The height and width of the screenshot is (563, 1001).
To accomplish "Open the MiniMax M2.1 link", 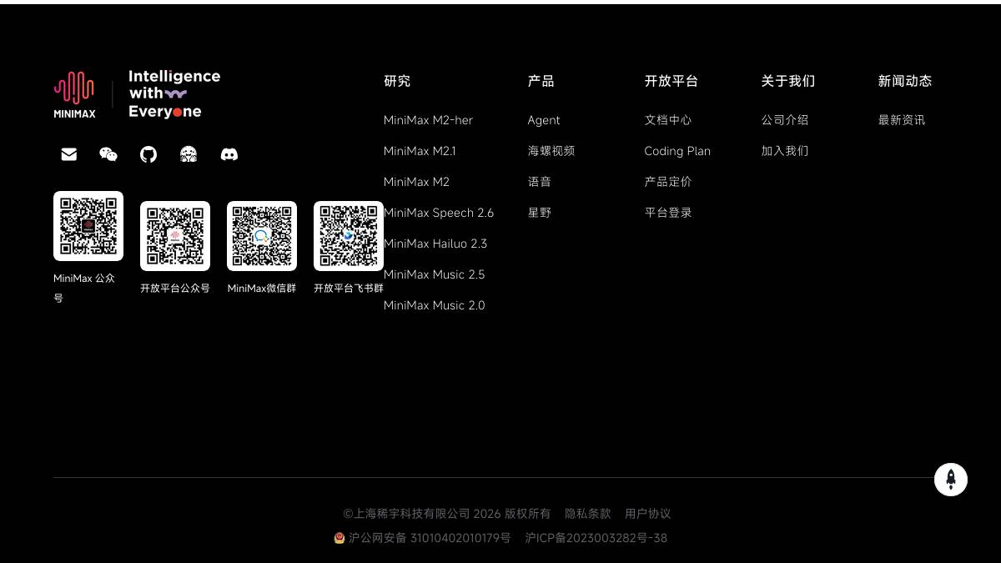I will pyautogui.click(x=419, y=151).
